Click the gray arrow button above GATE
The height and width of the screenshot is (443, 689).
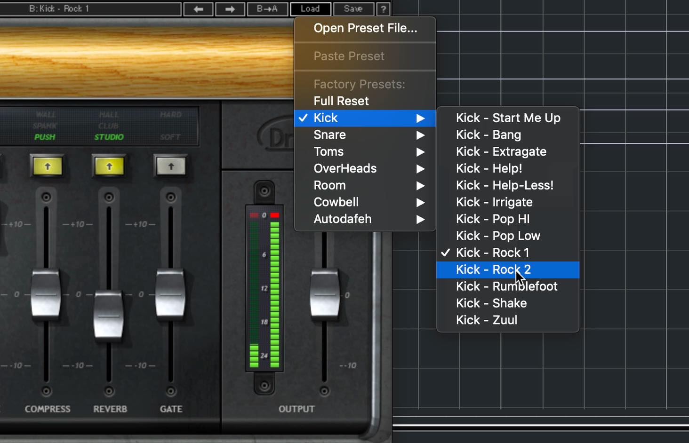[171, 166]
